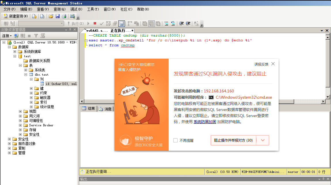
Task: Open the File (文件) menu
Action: (x=9, y=9)
